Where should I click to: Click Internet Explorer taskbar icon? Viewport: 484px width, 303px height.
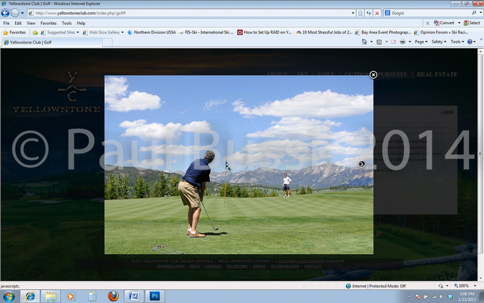[x=30, y=297]
